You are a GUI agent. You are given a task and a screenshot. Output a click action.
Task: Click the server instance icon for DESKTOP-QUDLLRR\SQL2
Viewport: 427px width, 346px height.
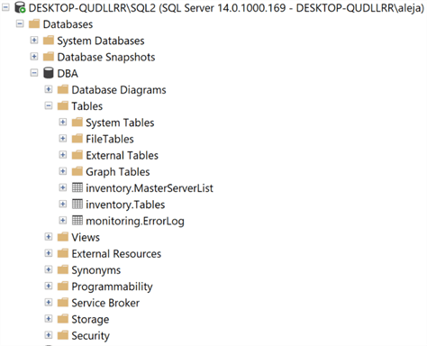[x=20, y=7]
